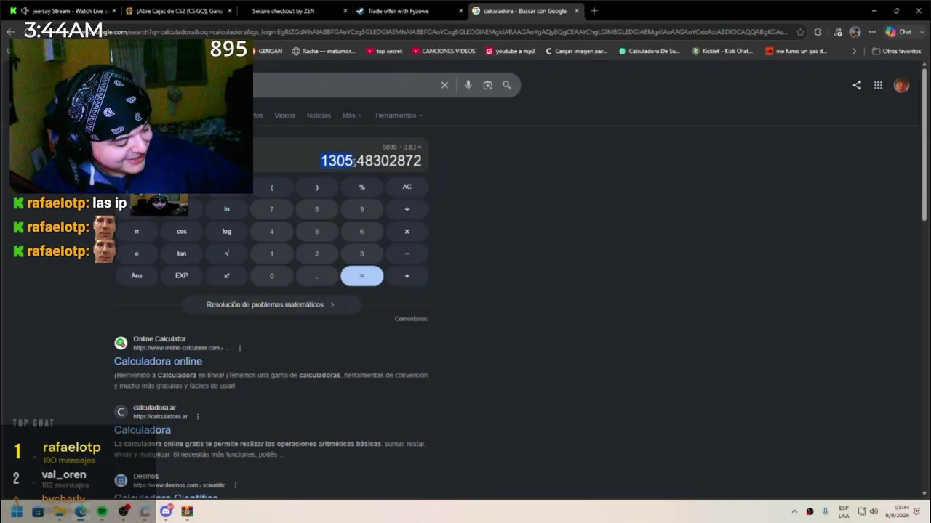Open the Windows Start menu
Screen dimensions: 931x523
click(16, 511)
